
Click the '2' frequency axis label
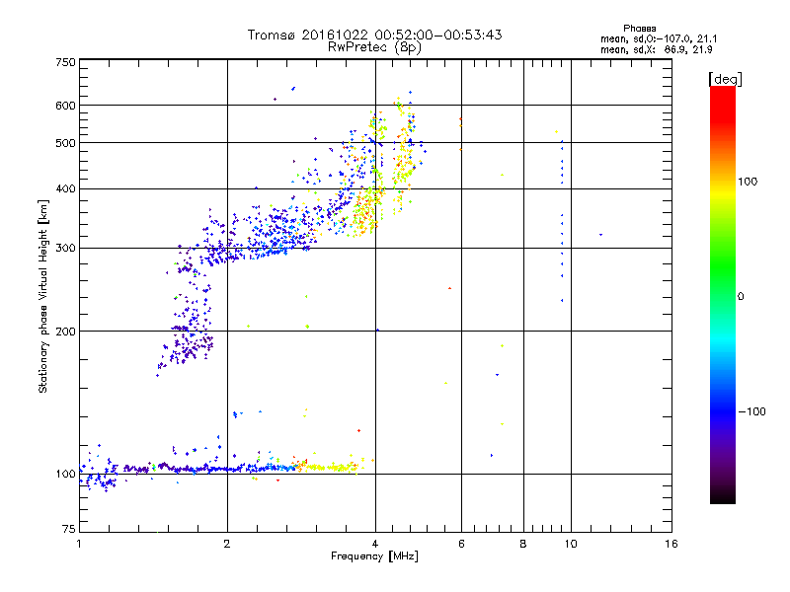[x=227, y=544]
